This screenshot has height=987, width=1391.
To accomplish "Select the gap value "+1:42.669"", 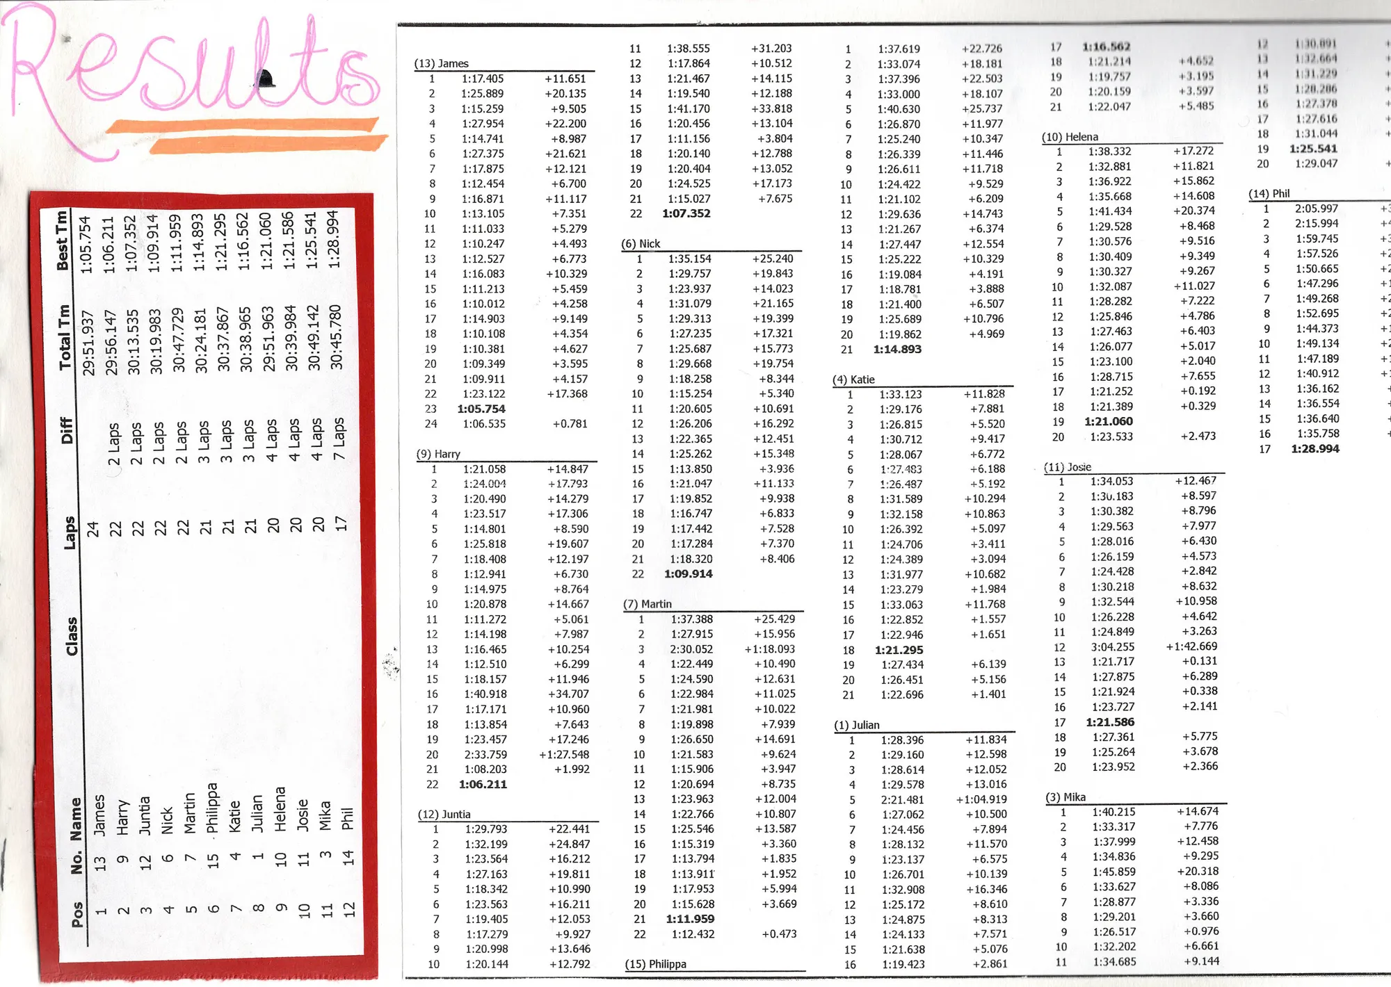I will (x=1191, y=646).
